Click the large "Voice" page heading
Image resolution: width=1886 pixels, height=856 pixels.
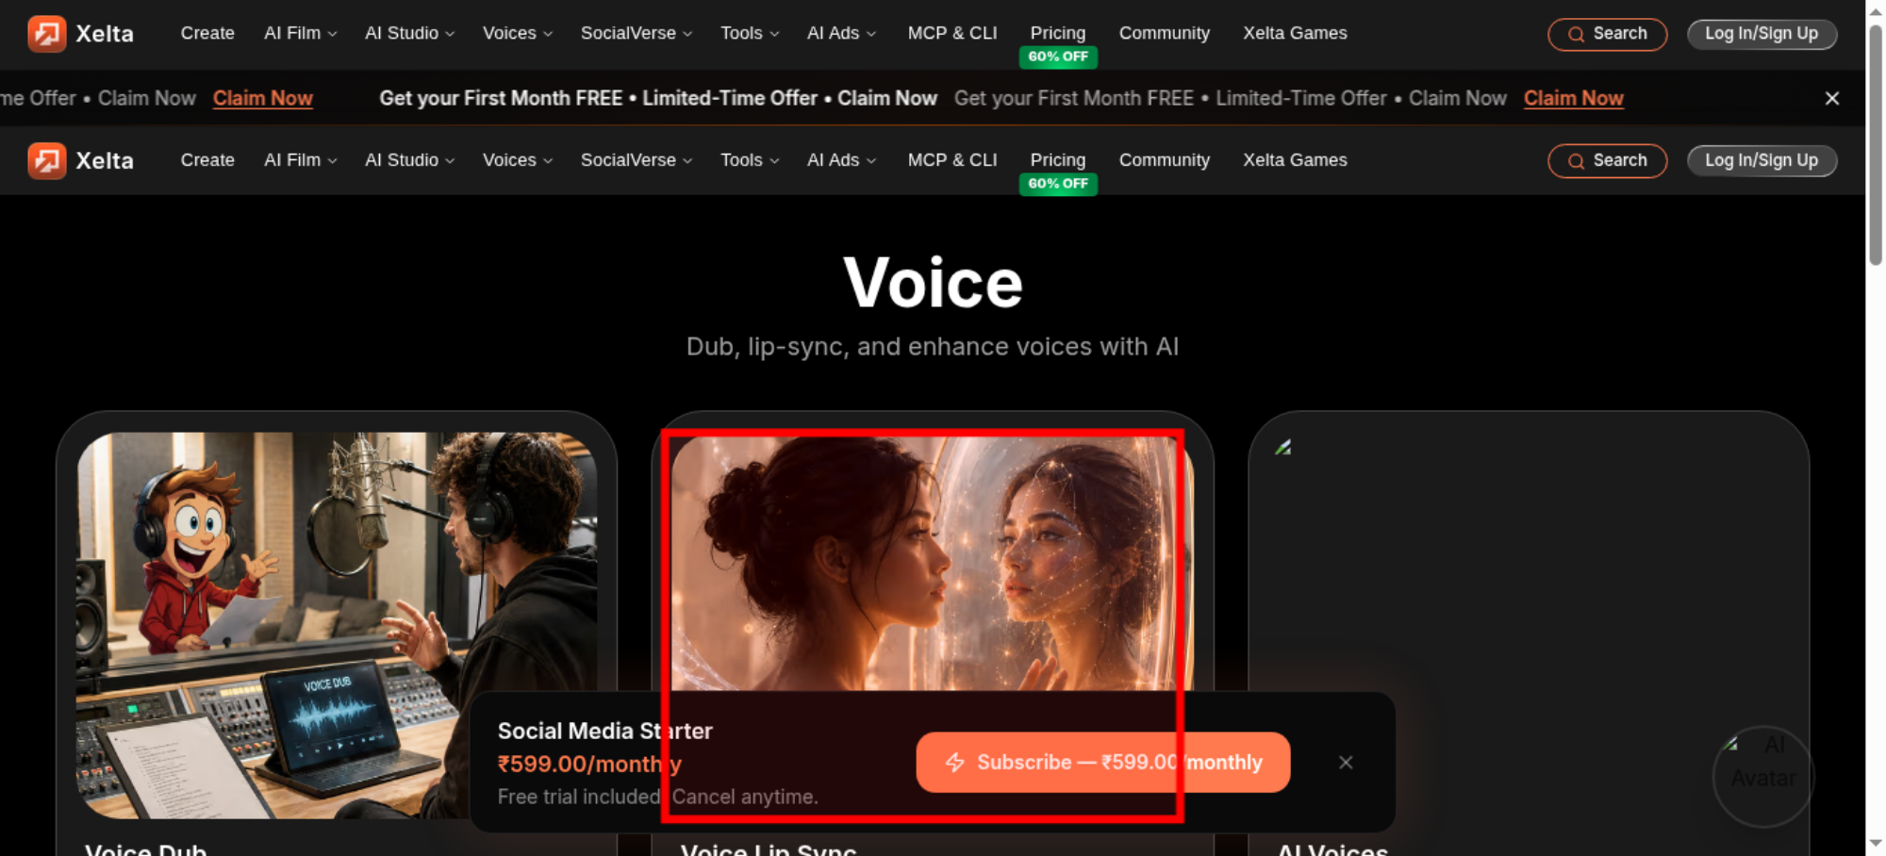point(933,283)
